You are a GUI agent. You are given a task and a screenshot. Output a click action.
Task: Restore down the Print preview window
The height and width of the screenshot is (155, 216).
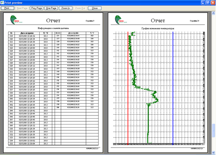point(208,3)
